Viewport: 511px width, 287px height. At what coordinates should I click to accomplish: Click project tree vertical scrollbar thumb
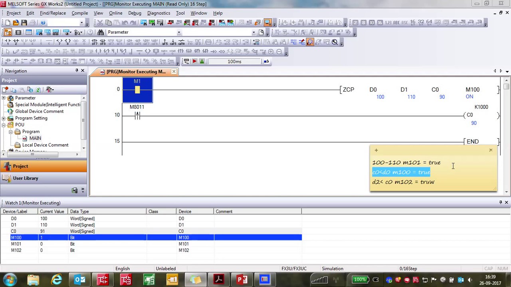pyautogui.click(x=84, y=120)
